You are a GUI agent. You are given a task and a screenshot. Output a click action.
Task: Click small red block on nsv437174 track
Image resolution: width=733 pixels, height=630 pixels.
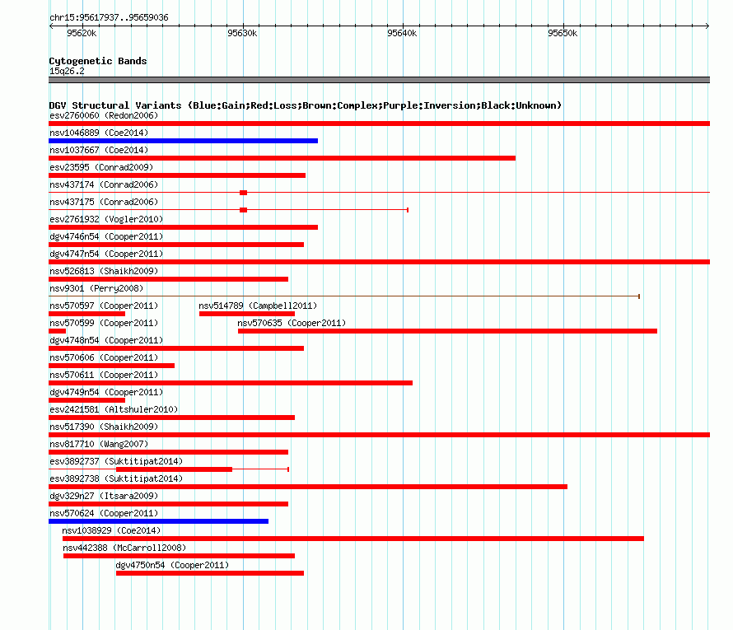click(243, 193)
